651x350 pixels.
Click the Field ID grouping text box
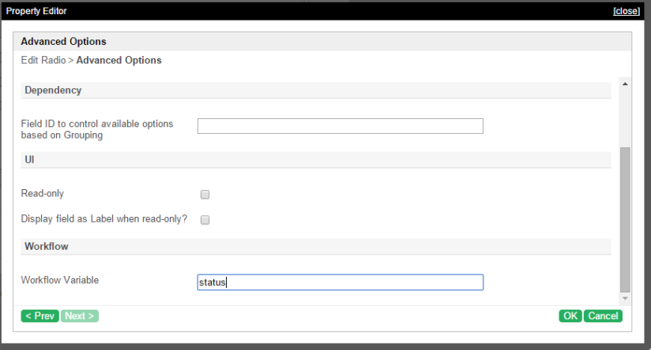(x=340, y=126)
